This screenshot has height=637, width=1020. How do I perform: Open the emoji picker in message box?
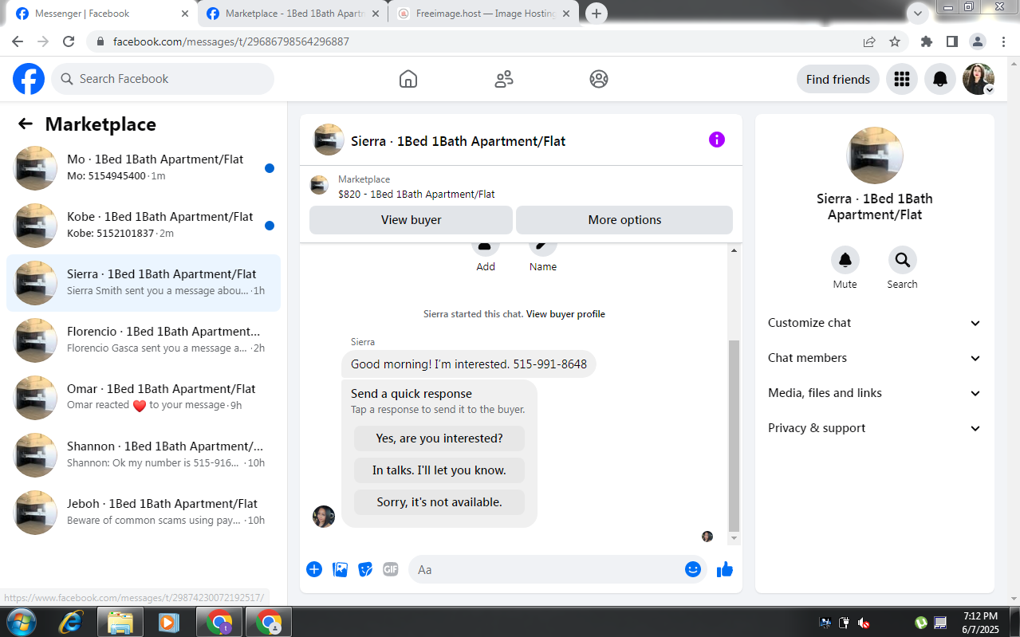click(693, 569)
